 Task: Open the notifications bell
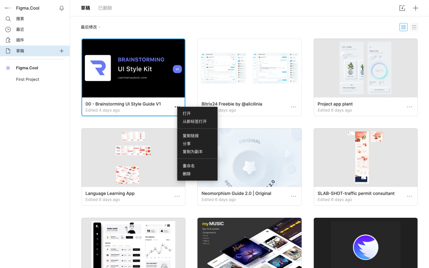[62, 8]
